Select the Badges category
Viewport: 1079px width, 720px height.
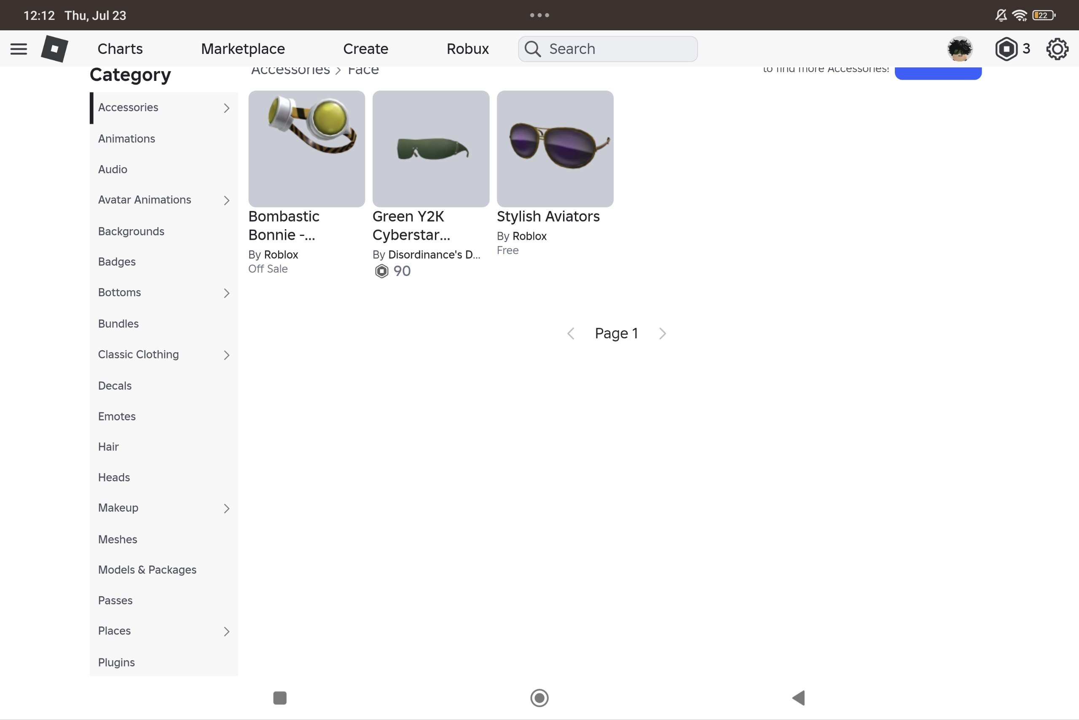164,262
